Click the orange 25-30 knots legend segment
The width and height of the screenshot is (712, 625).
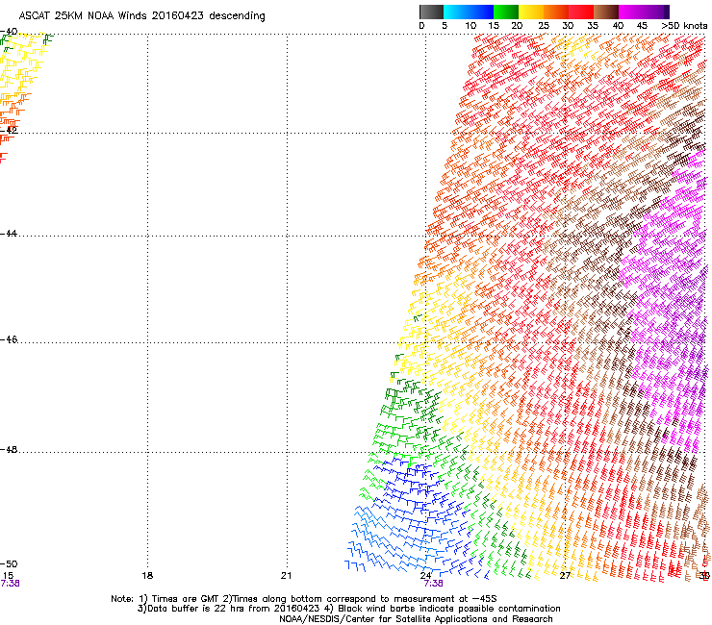556,12
